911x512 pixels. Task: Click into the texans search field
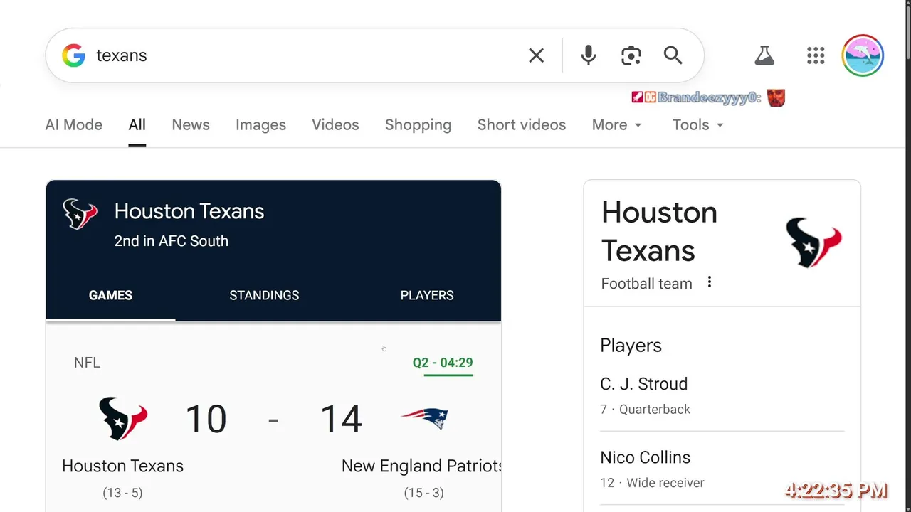pos(306,55)
